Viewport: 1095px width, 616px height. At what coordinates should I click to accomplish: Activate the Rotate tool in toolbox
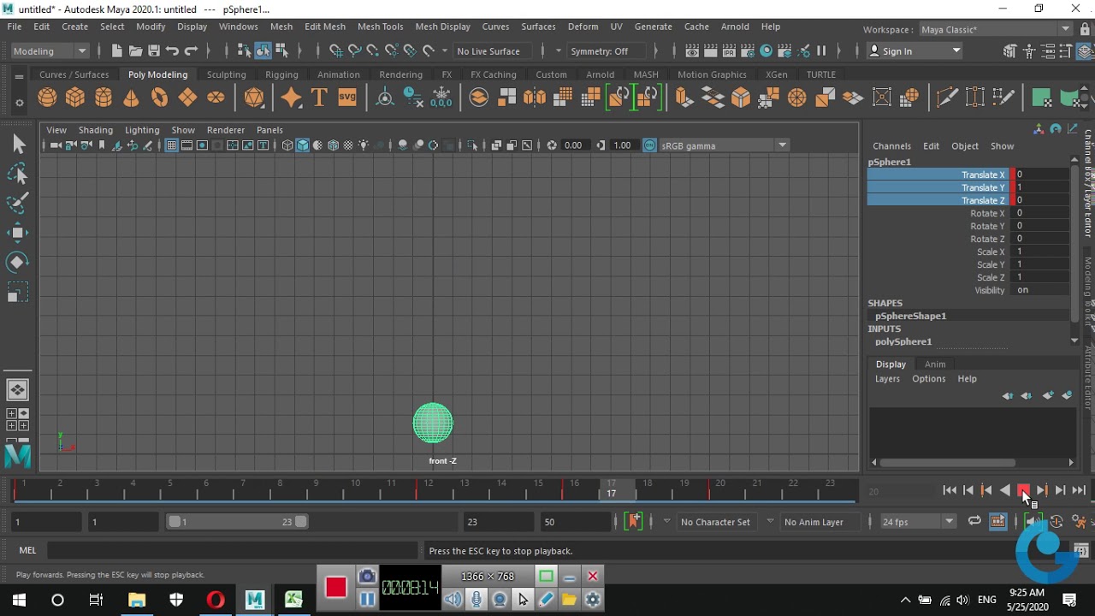point(18,262)
